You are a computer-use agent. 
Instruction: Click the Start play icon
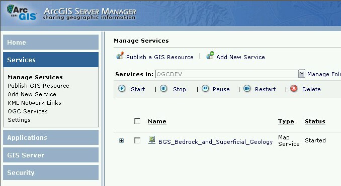[122, 89]
